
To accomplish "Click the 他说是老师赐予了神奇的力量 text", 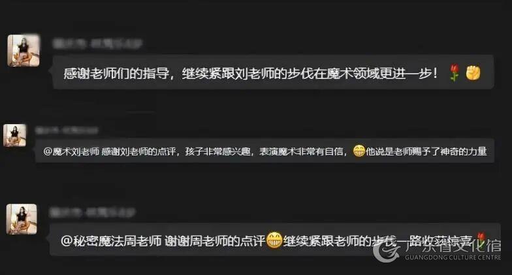I will (x=426, y=152).
